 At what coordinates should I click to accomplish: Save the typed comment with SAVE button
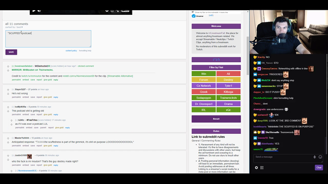click(11, 52)
